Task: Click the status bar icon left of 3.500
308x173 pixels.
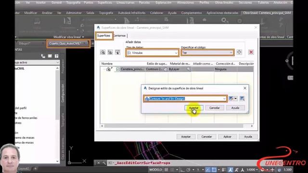Action: [279, 170]
